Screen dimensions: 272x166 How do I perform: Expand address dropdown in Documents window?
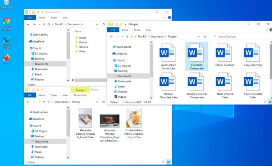click(97, 24)
